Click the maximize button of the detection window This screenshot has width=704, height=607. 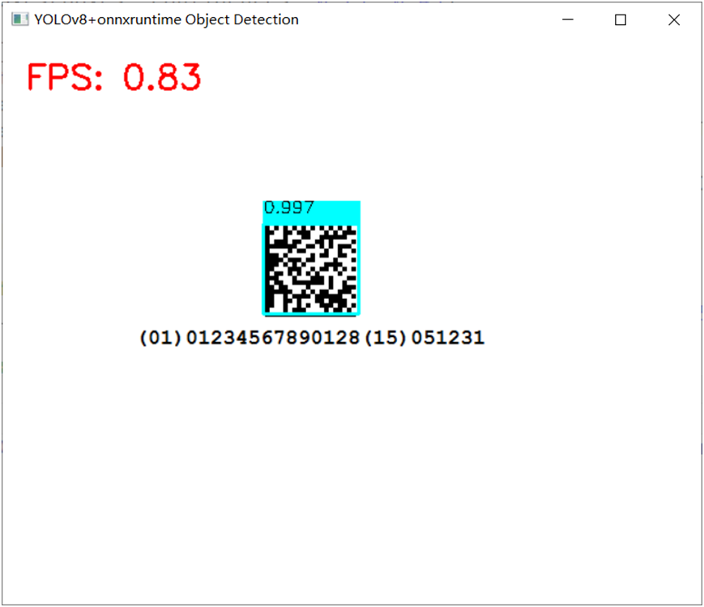[620, 19]
